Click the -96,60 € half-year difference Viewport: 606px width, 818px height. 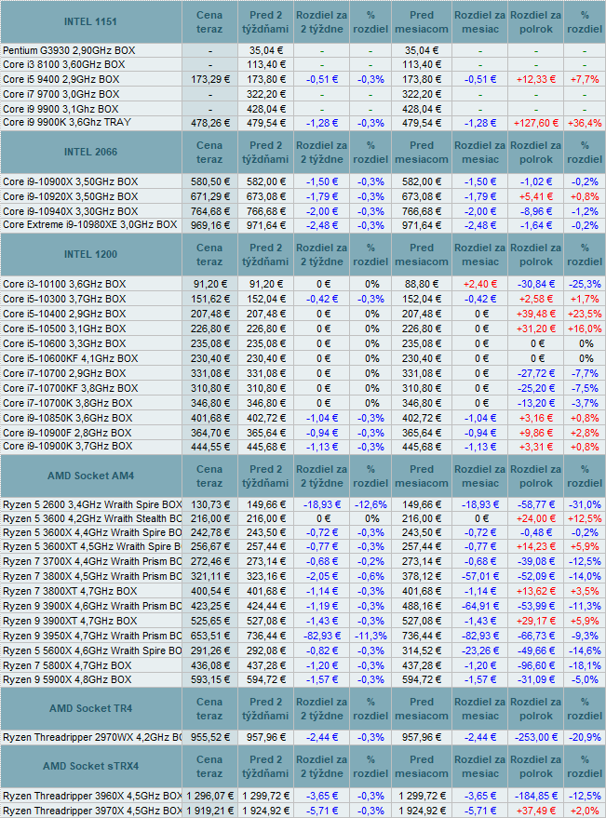(536, 665)
